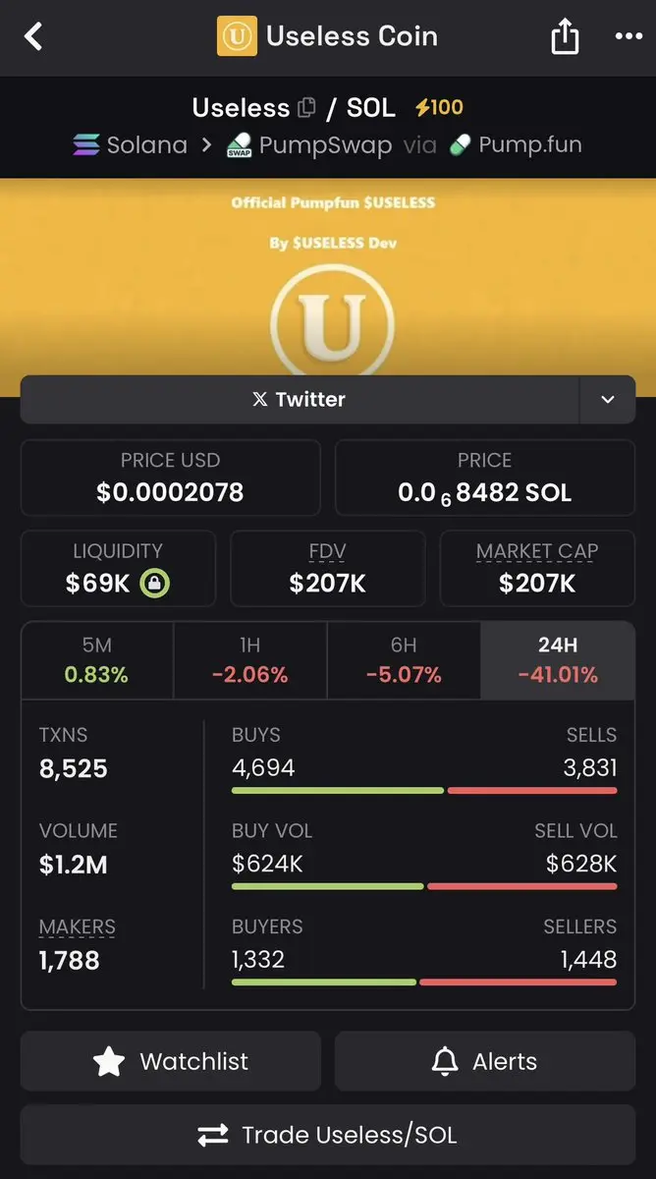Tap the lightning boost 100 badge
This screenshot has height=1179, width=656.
(439, 107)
